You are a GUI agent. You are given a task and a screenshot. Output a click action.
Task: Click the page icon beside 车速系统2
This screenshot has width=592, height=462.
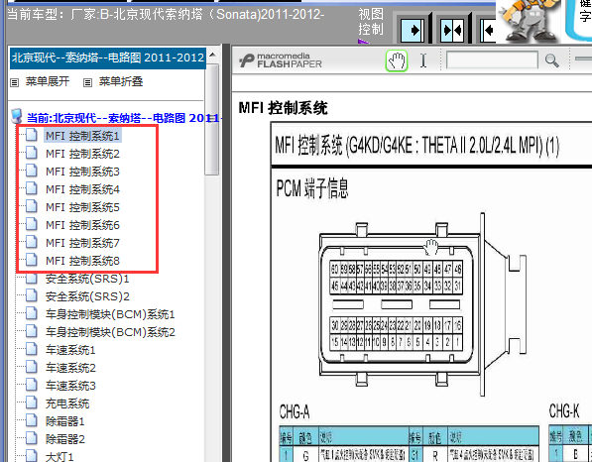pyautogui.click(x=32, y=367)
